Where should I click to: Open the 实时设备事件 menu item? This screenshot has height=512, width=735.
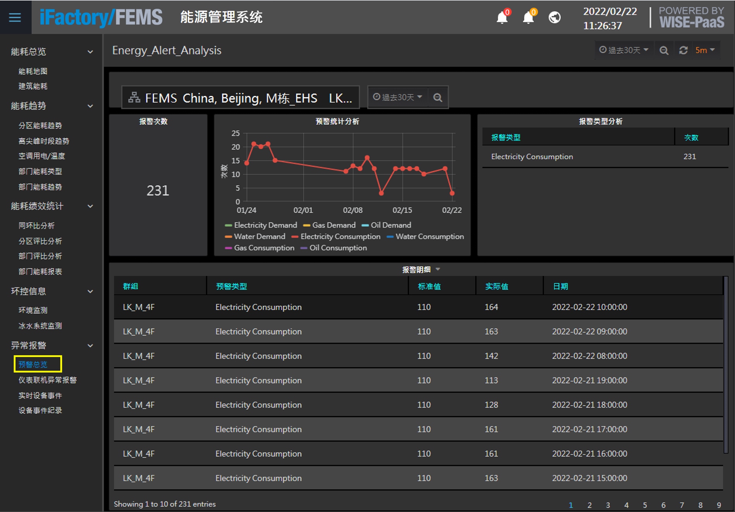40,396
